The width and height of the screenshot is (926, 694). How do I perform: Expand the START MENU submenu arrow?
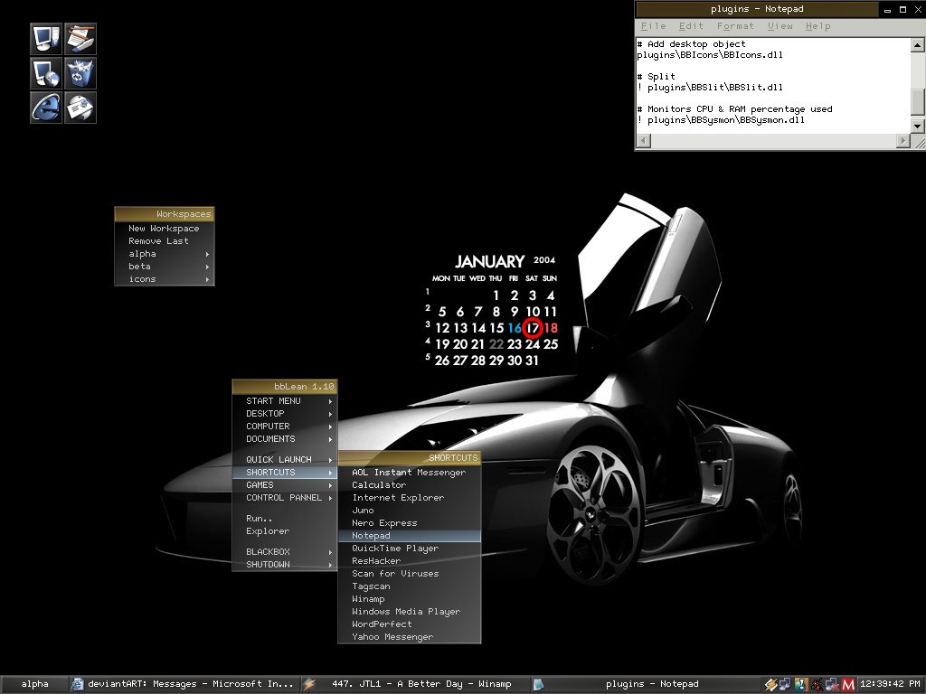click(331, 401)
